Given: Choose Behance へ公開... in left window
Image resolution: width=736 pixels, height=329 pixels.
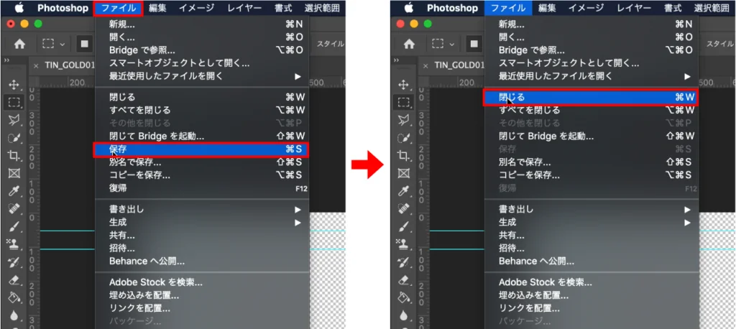Looking at the screenshot, I should pyautogui.click(x=202, y=261).
